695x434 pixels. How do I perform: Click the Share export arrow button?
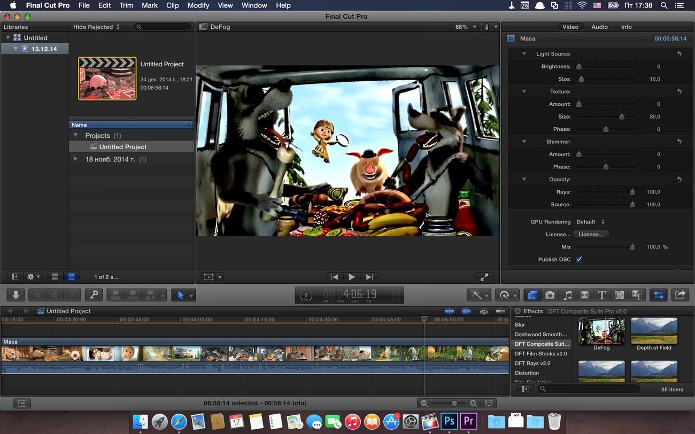[680, 295]
